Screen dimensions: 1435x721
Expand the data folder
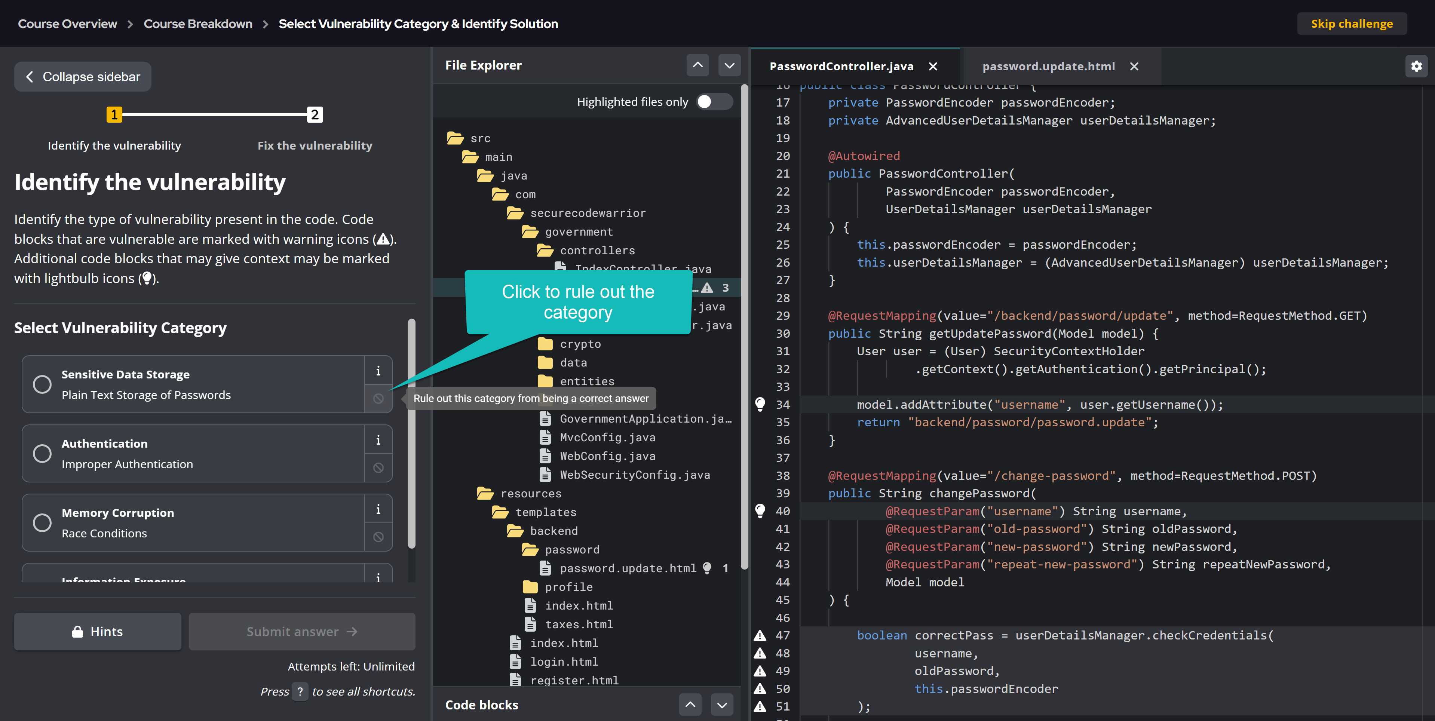point(562,363)
